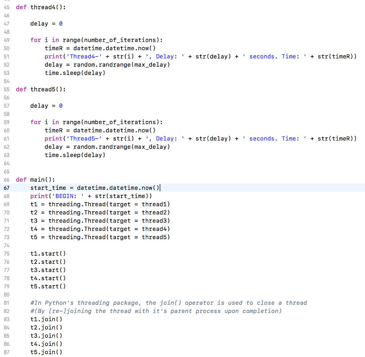Click line number 67 in the gutter

tap(6, 188)
